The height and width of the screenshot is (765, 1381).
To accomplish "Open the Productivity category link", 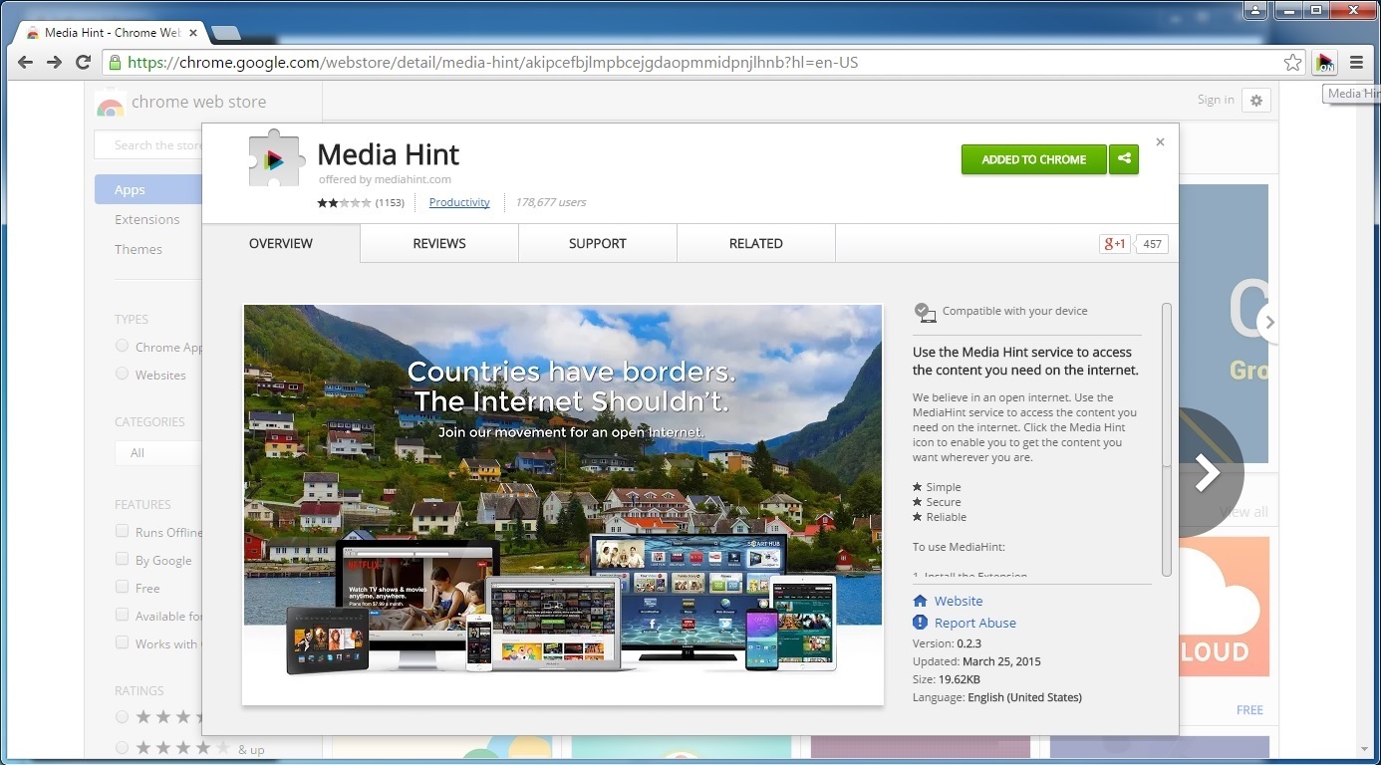I will tap(459, 202).
